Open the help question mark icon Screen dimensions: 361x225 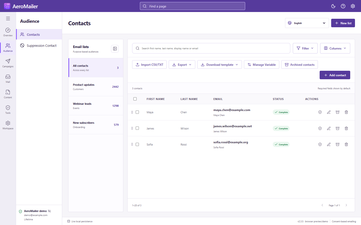pyautogui.click(x=343, y=6)
